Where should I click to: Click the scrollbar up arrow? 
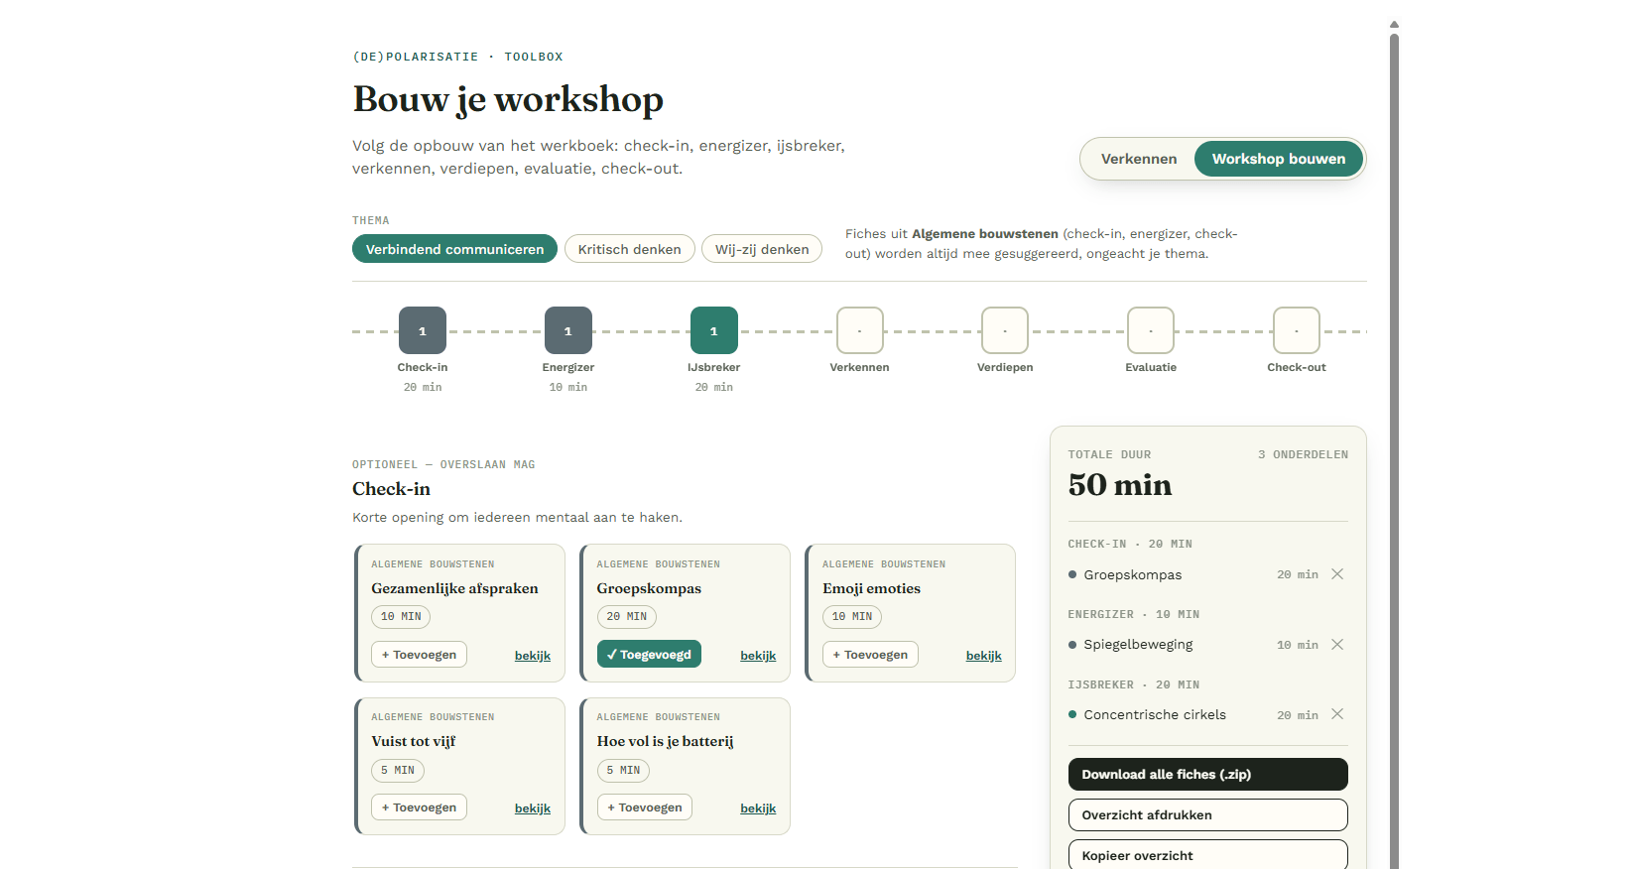click(x=1394, y=24)
